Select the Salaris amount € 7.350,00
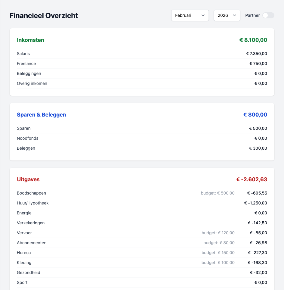284x290 pixels. (x=256, y=54)
